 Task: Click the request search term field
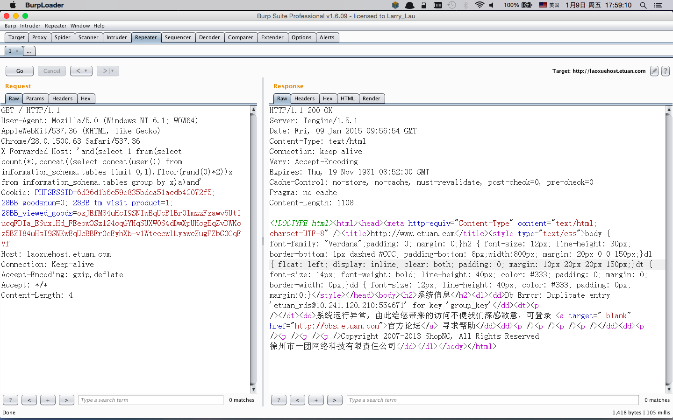tap(151, 400)
